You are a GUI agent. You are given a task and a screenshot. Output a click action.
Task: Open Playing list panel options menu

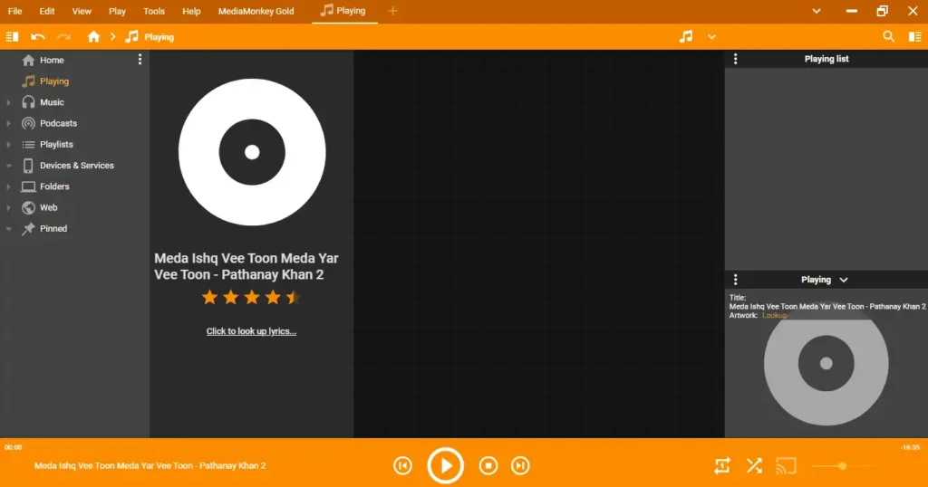735,59
